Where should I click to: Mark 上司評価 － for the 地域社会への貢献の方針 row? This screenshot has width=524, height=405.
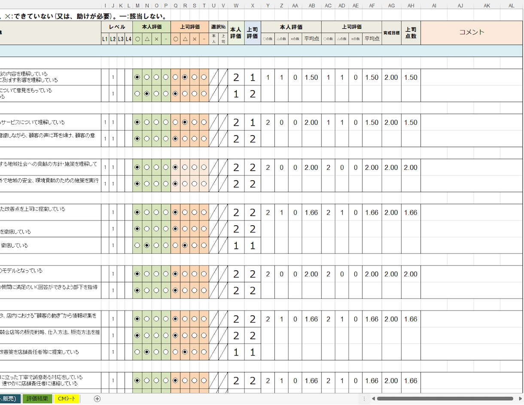coord(204,167)
